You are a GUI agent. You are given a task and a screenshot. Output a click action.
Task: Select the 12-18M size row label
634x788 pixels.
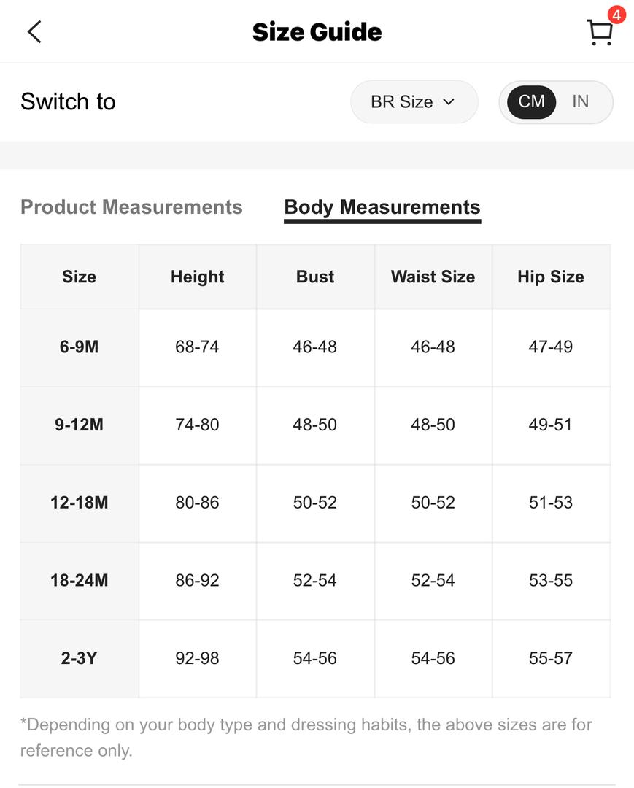tap(80, 503)
